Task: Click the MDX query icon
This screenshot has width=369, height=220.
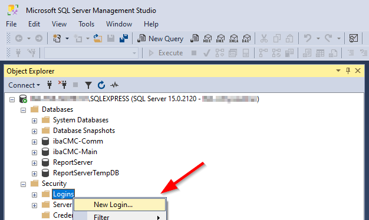Action: (207, 38)
